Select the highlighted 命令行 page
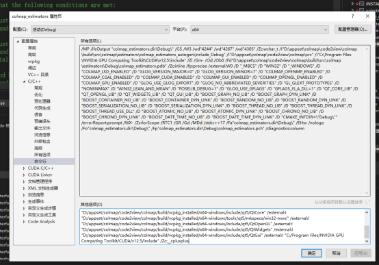 pyautogui.click(x=40, y=162)
